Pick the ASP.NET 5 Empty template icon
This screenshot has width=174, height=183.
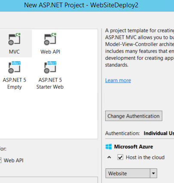pyautogui.click(x=14, y=67)
